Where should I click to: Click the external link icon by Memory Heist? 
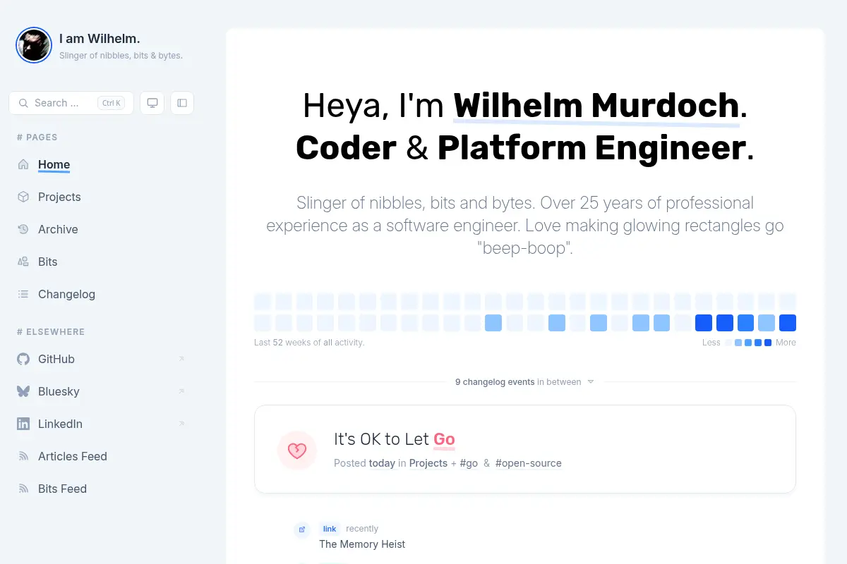point(302,529)
